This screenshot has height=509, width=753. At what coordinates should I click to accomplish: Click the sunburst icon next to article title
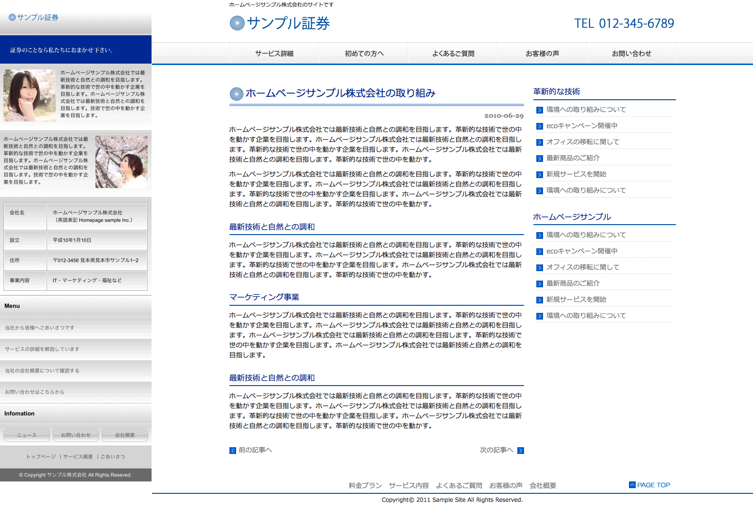(236, 94)
